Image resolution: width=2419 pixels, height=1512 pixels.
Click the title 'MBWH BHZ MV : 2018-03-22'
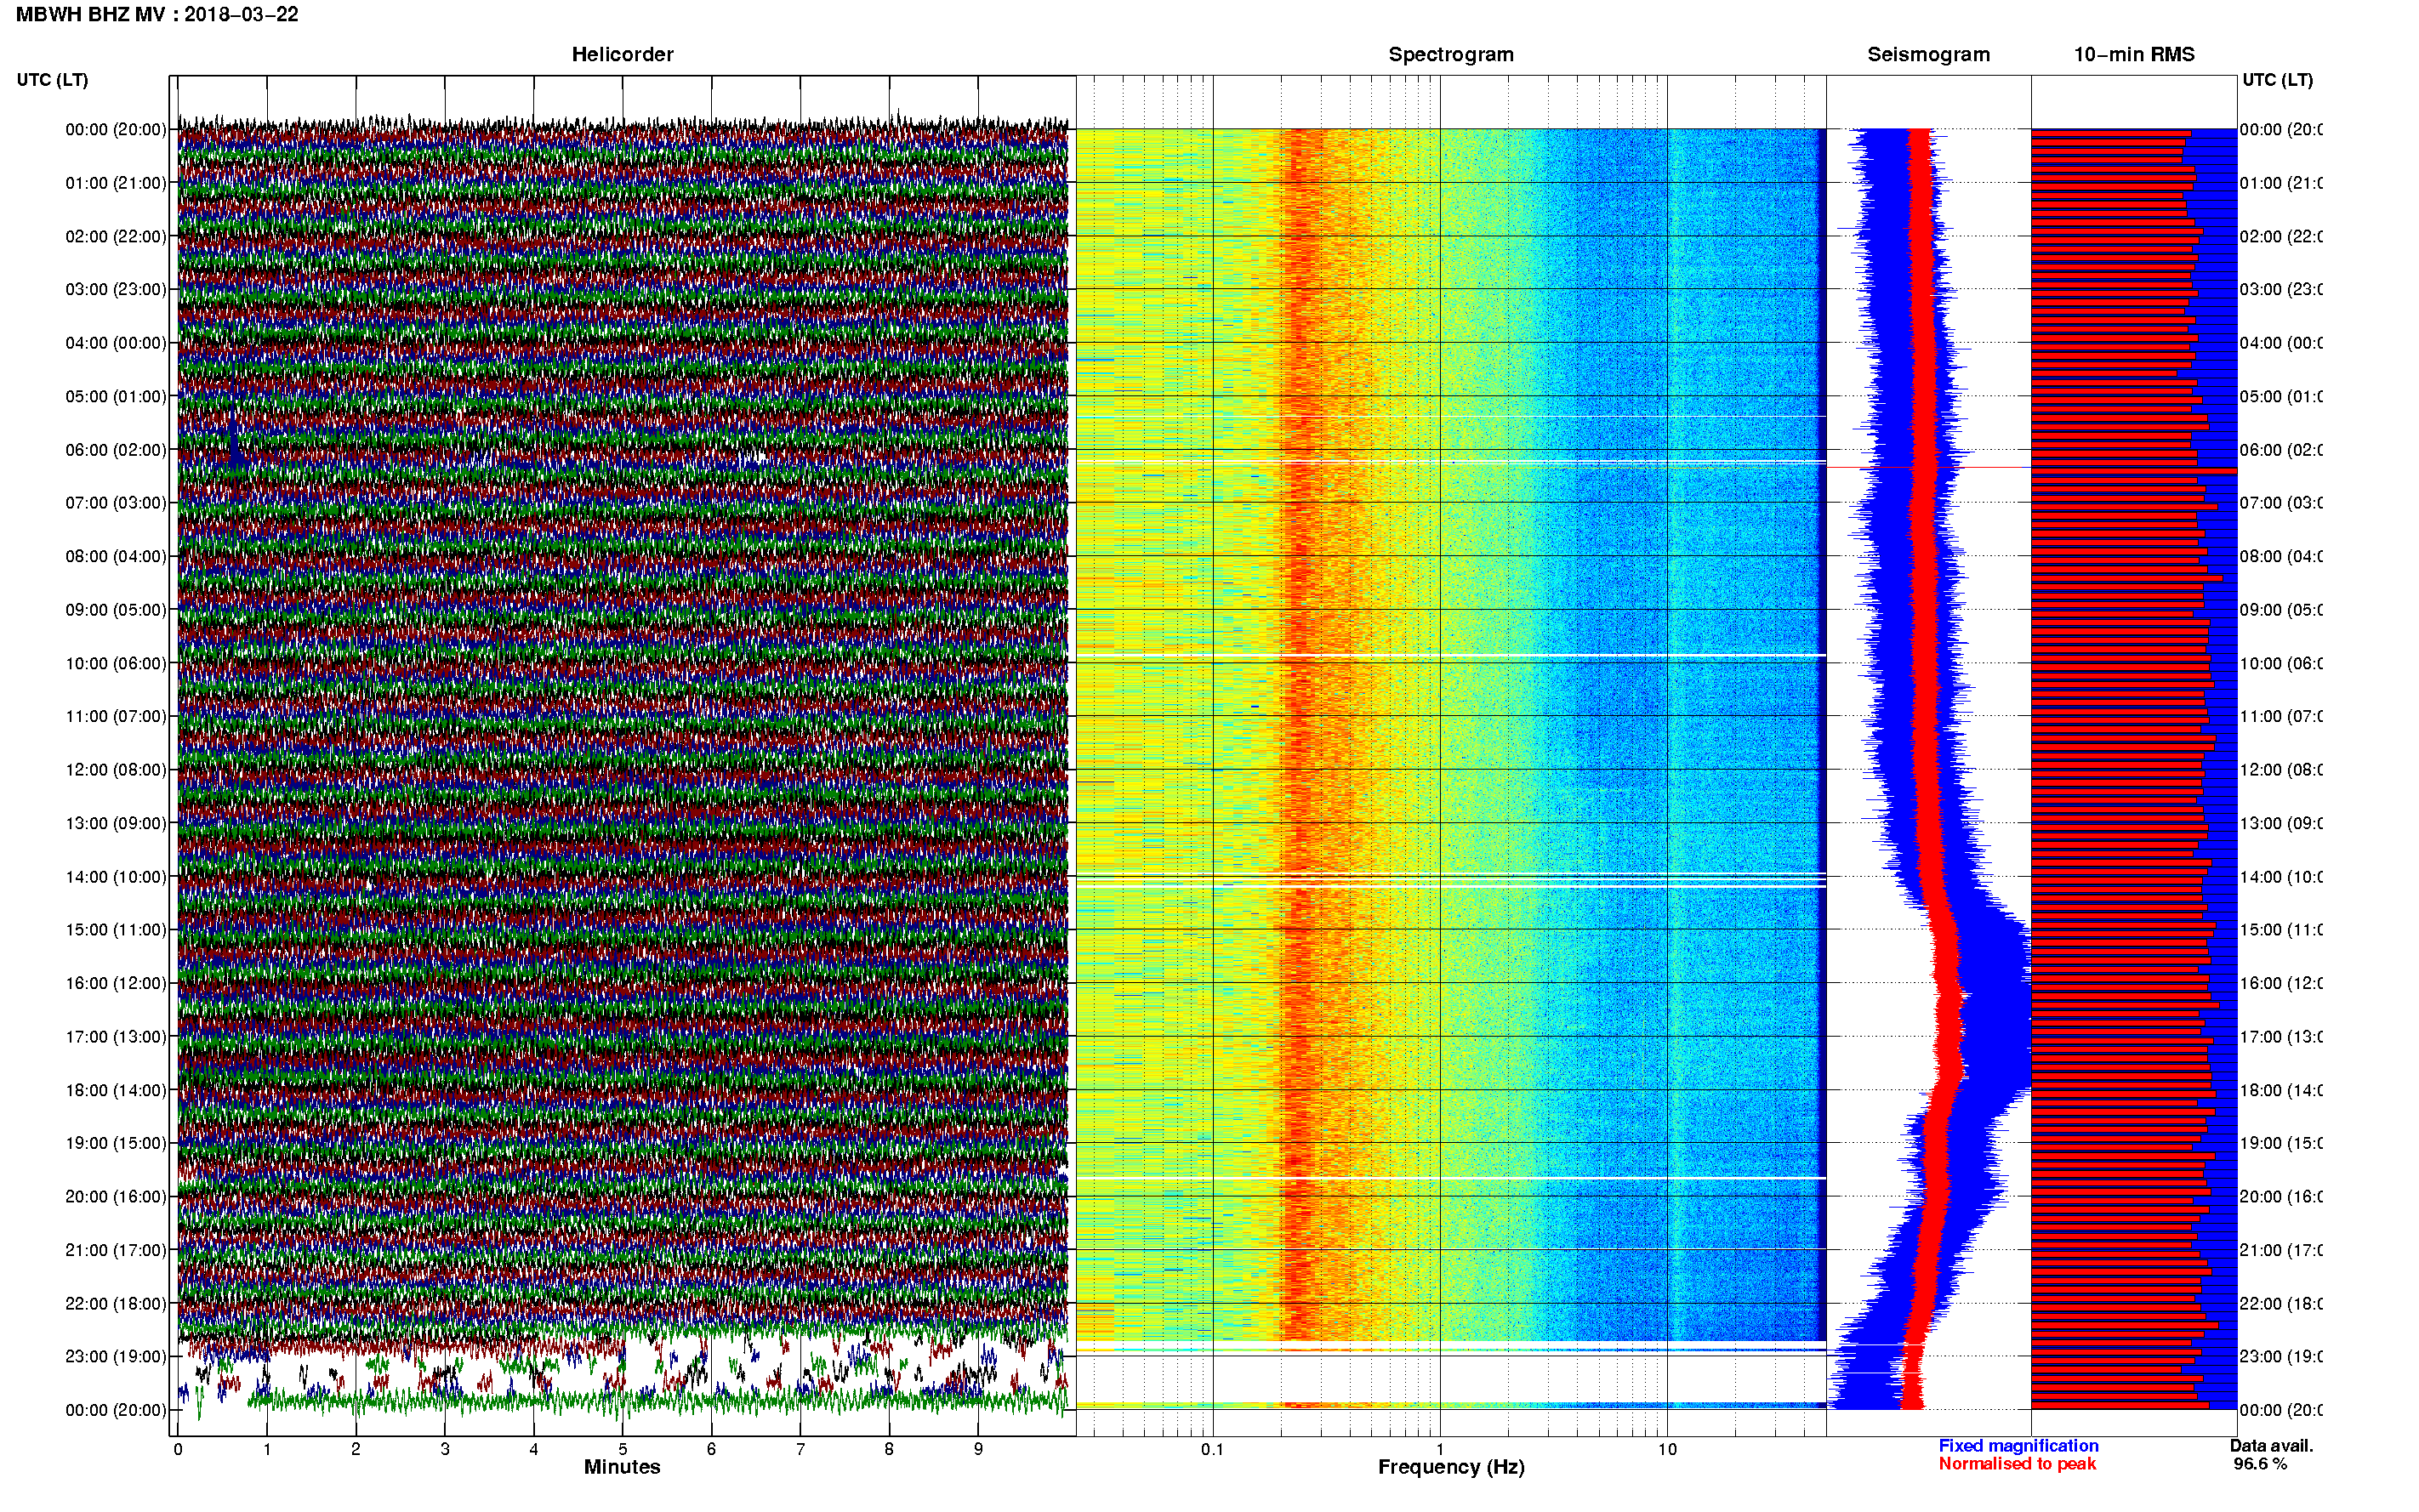(157, 15)
